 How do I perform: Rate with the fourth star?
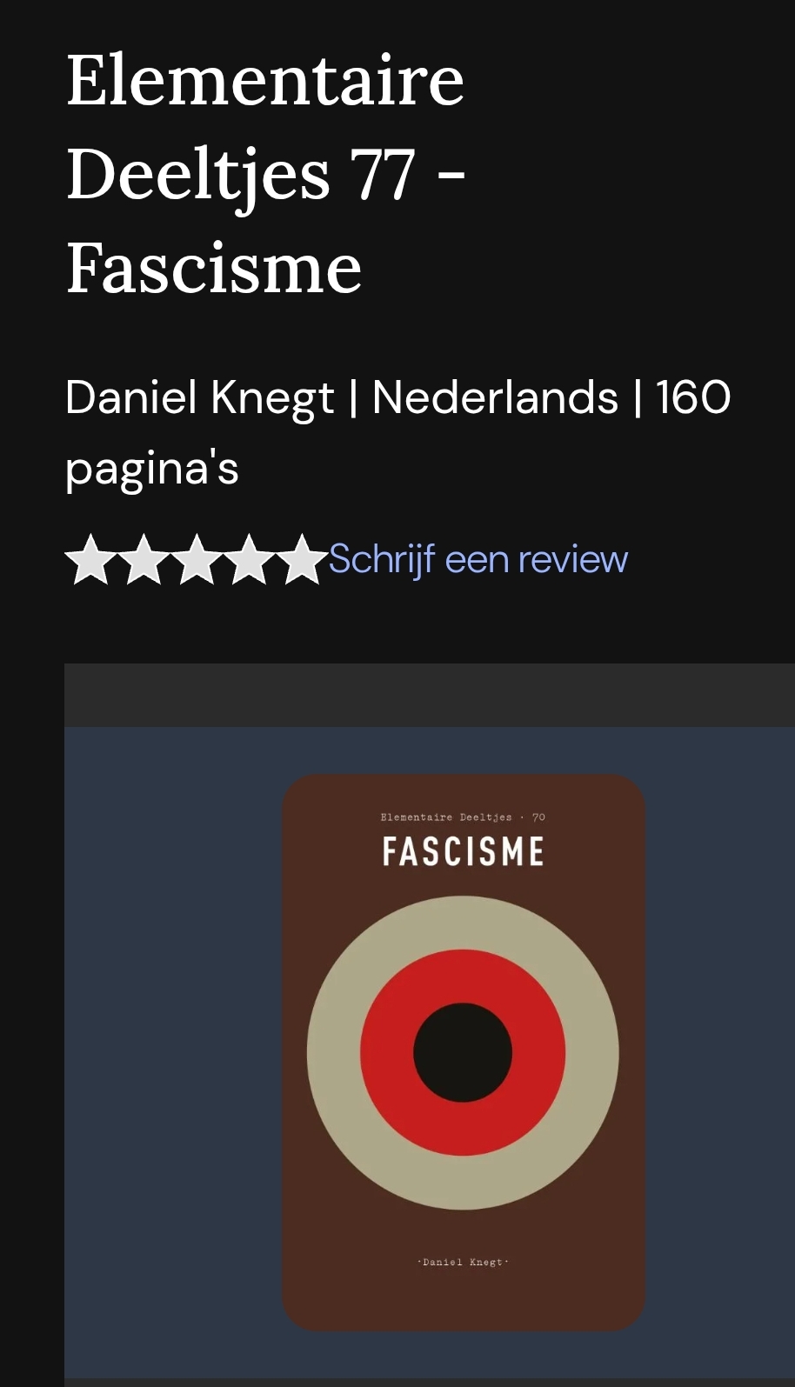tap(249, 559)
